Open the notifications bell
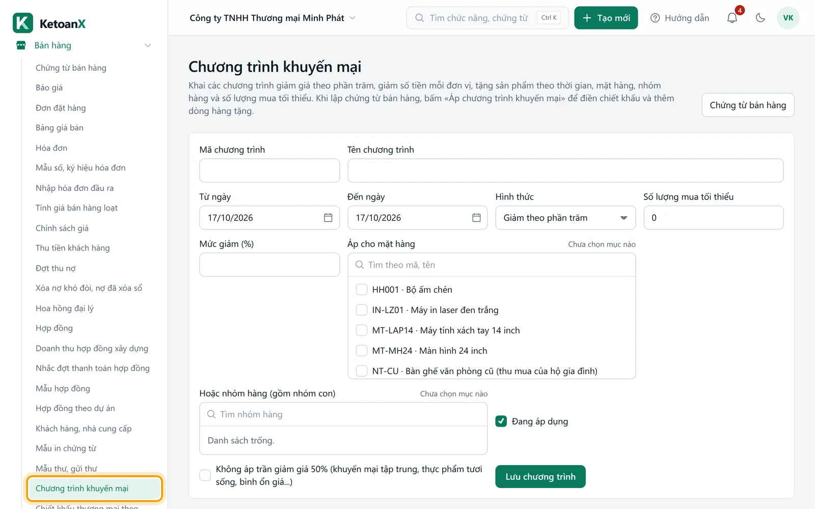This screenshot has height=509, width=815. pyautogui.click(x=732, y=18)
